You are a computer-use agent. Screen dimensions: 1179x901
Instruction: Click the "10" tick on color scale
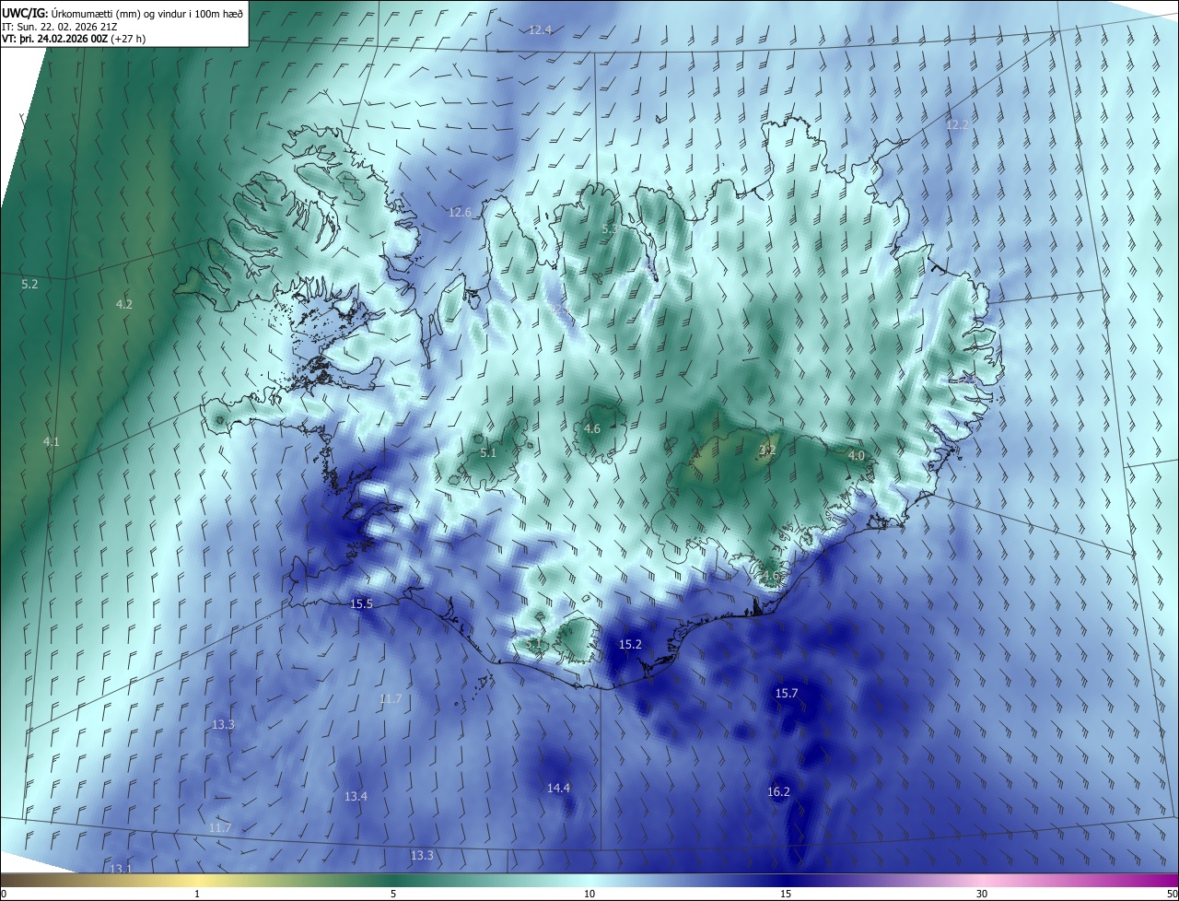coord(589,894)
